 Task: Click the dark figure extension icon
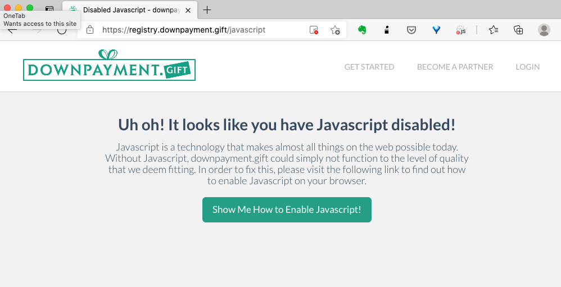click(386, 30)
